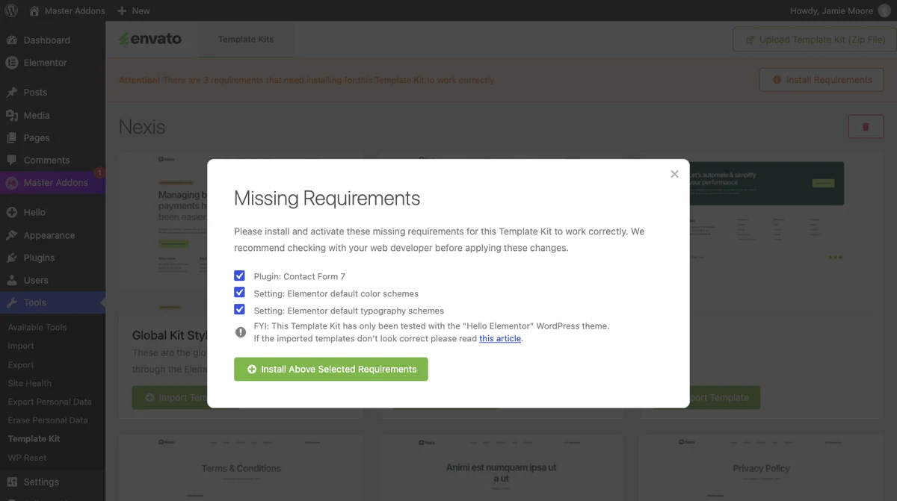Open Site Health submenu item

[30, 383]
